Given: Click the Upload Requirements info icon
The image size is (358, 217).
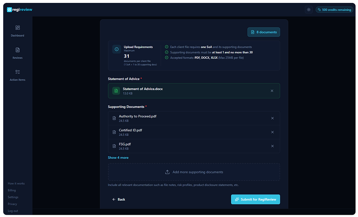Looking at the screenshot, I should point(117,49).
